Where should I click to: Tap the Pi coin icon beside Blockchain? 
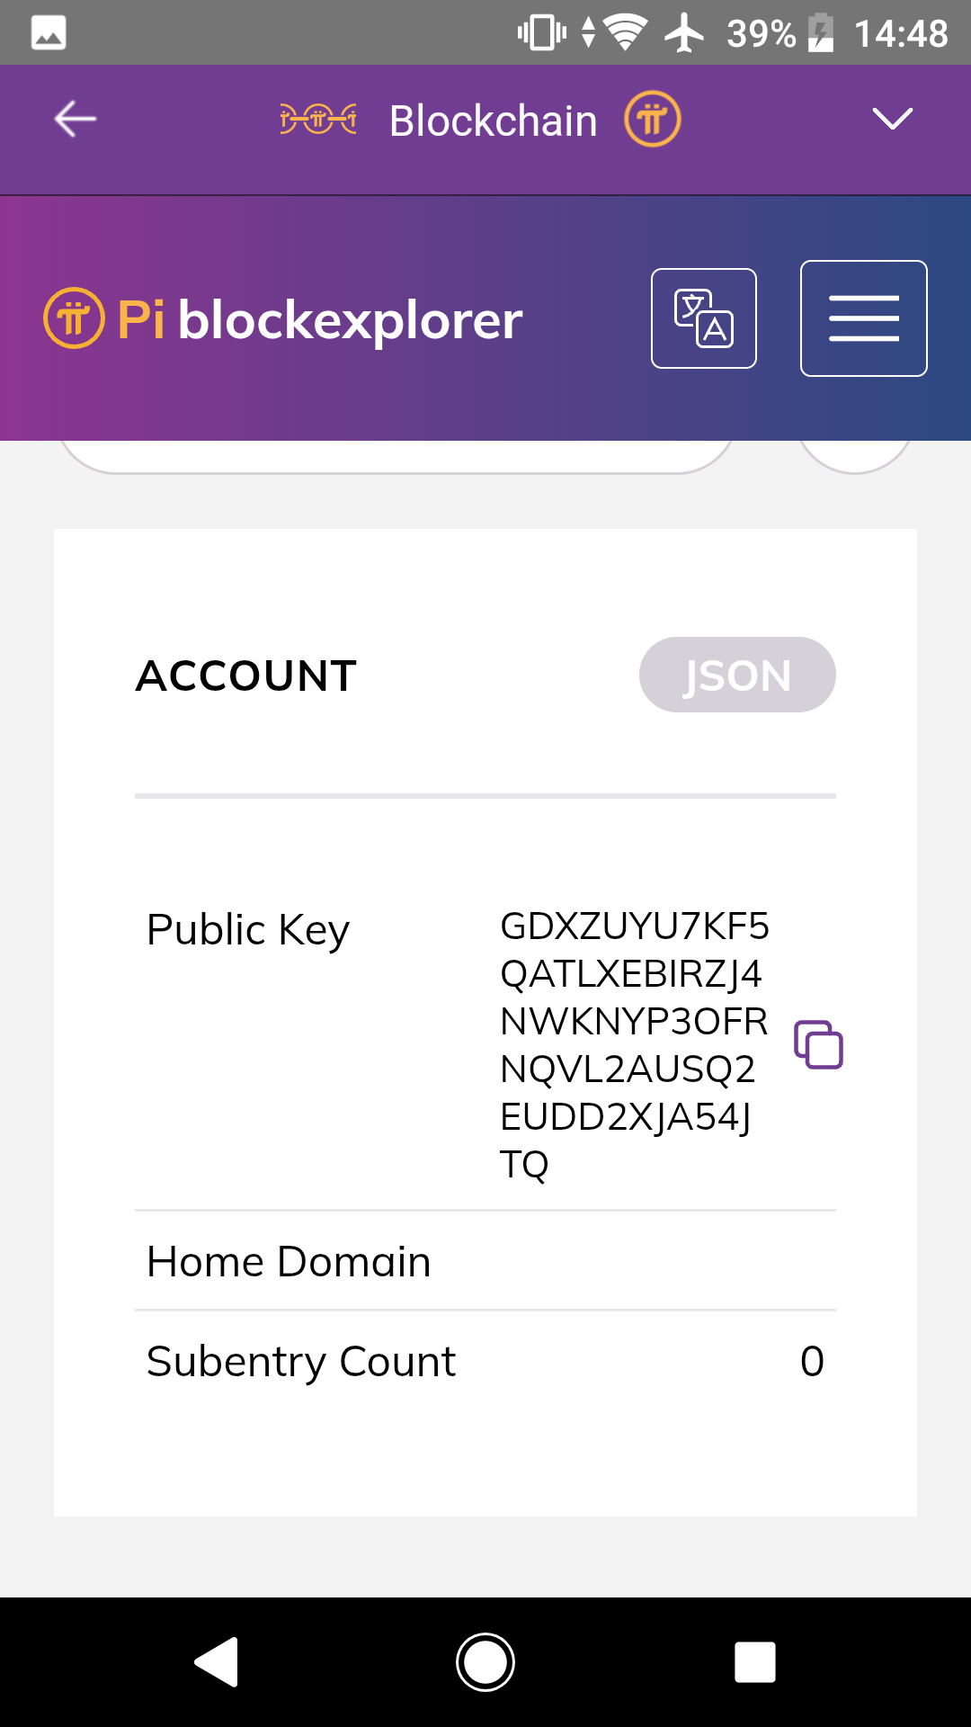[653, 119]
